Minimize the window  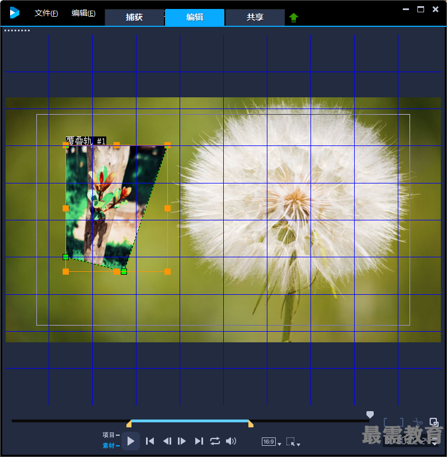point(406,10)
